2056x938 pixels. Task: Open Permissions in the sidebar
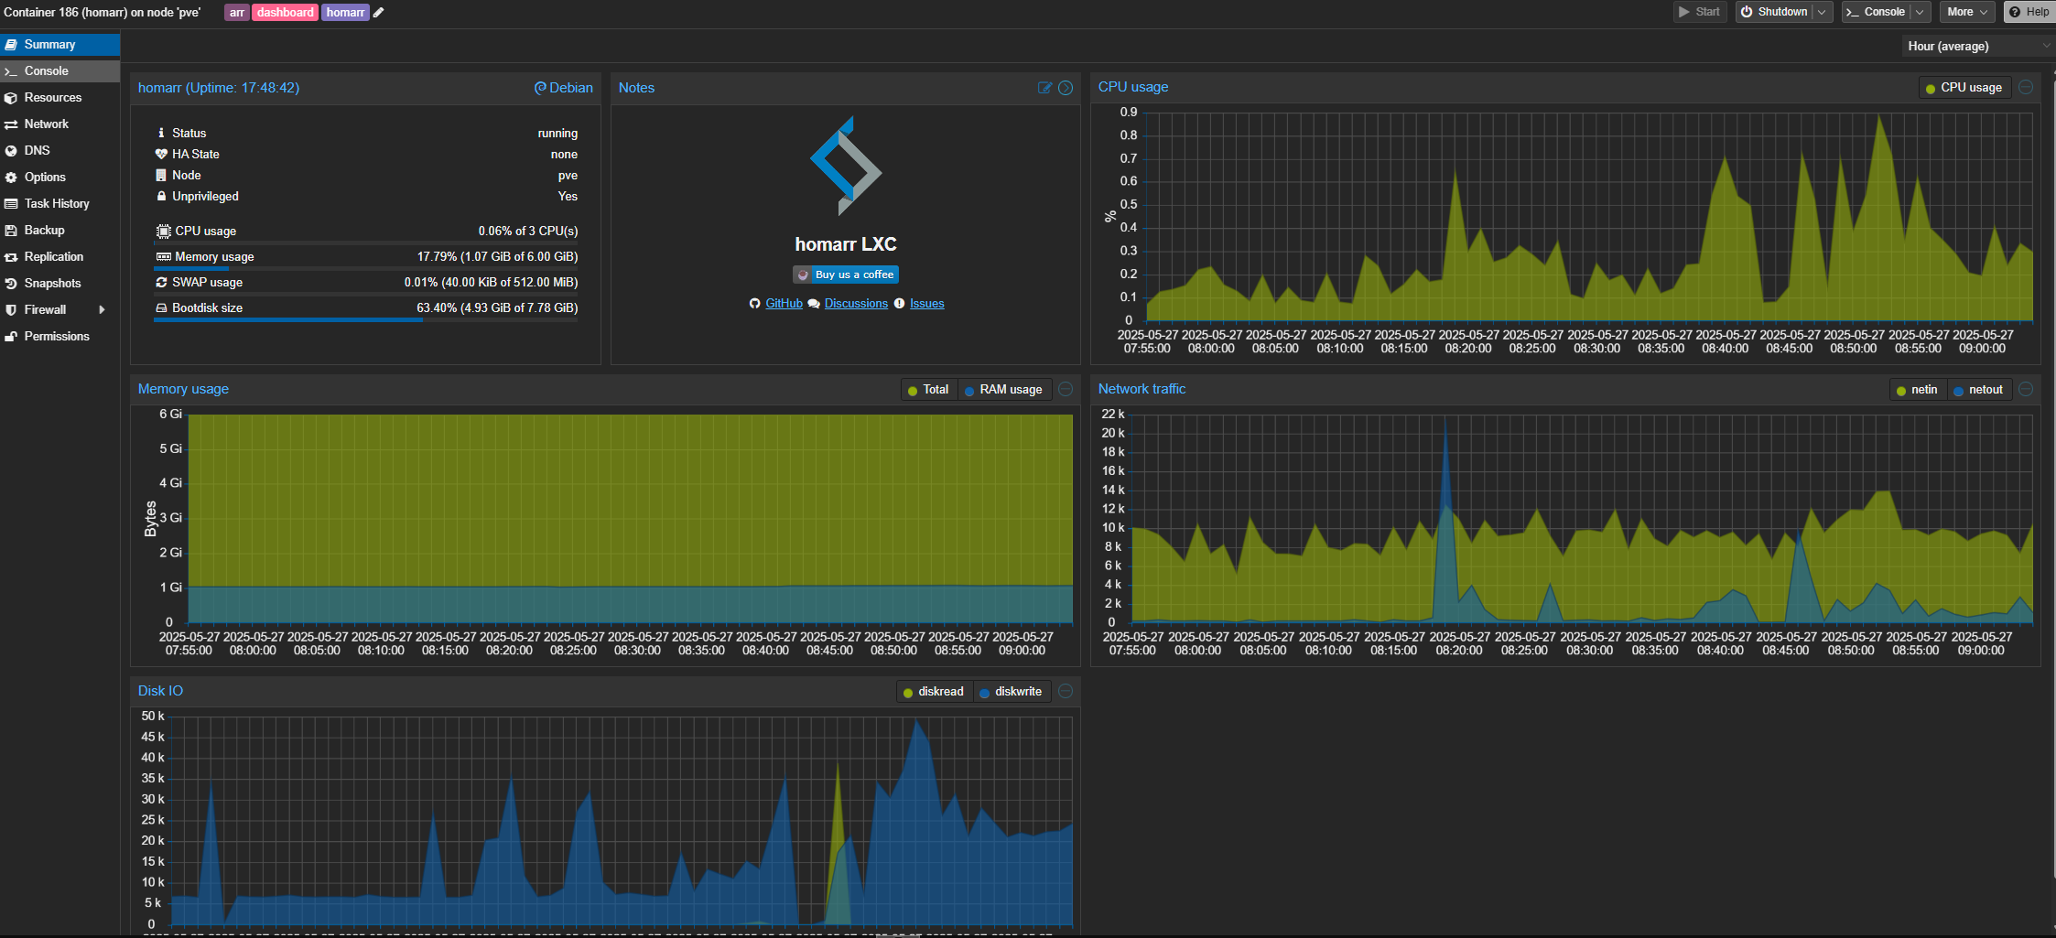pyautogui.click(x=60, y=336)
